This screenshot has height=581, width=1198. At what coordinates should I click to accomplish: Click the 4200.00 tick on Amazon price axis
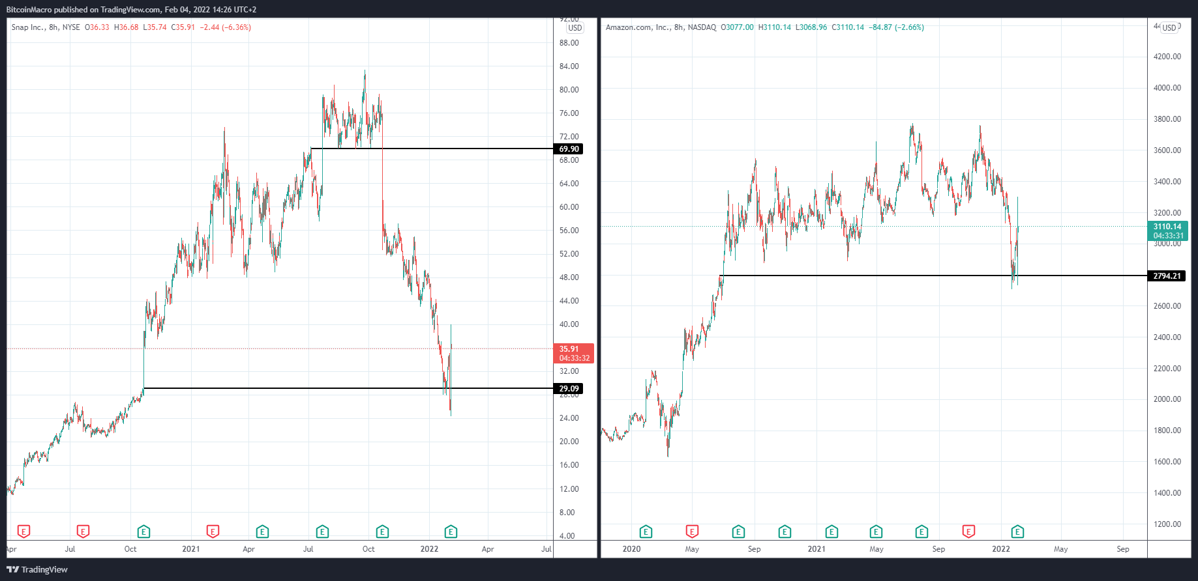[1167, 57]
